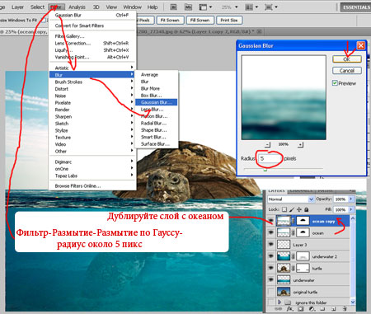The image size is (371, 314).
Task: Open the Screen Mode dropdown arrow
Action: click(x=276, y=7)
